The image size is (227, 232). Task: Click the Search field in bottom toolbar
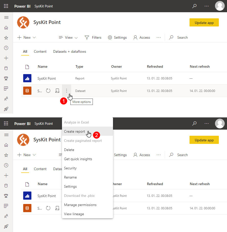point(179,155)
